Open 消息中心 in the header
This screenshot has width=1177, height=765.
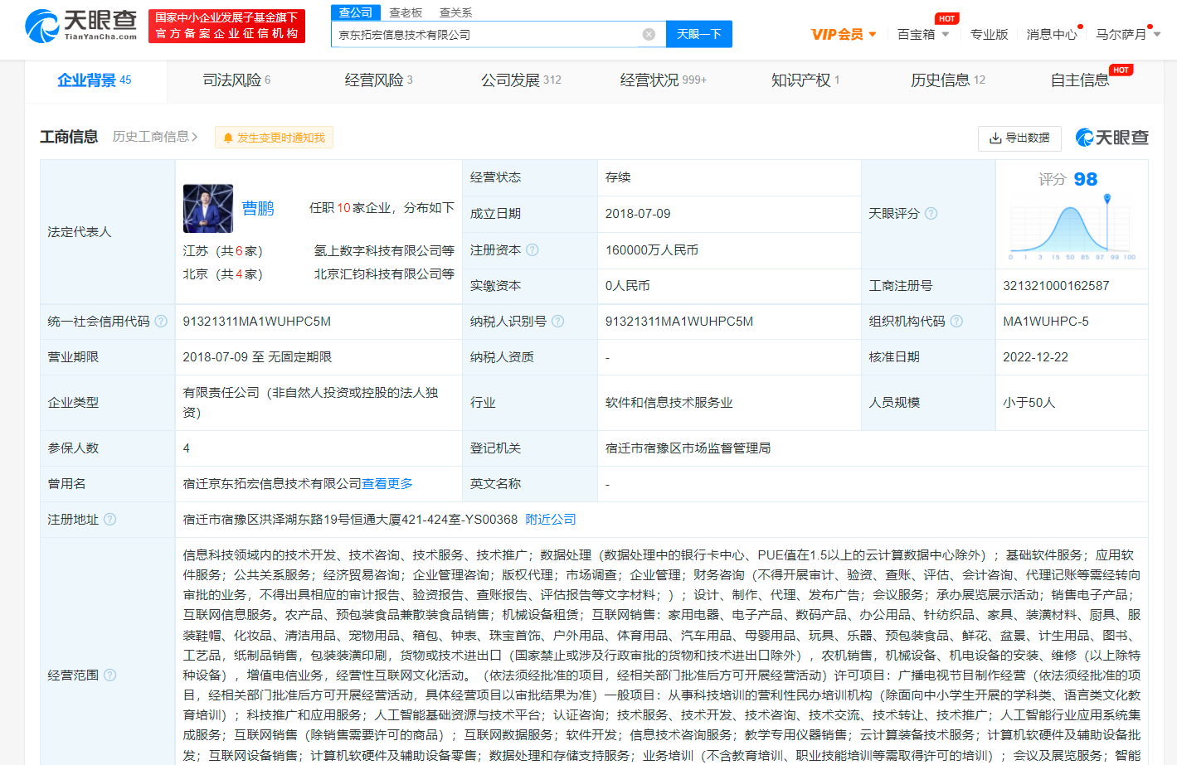point(1052,35)
